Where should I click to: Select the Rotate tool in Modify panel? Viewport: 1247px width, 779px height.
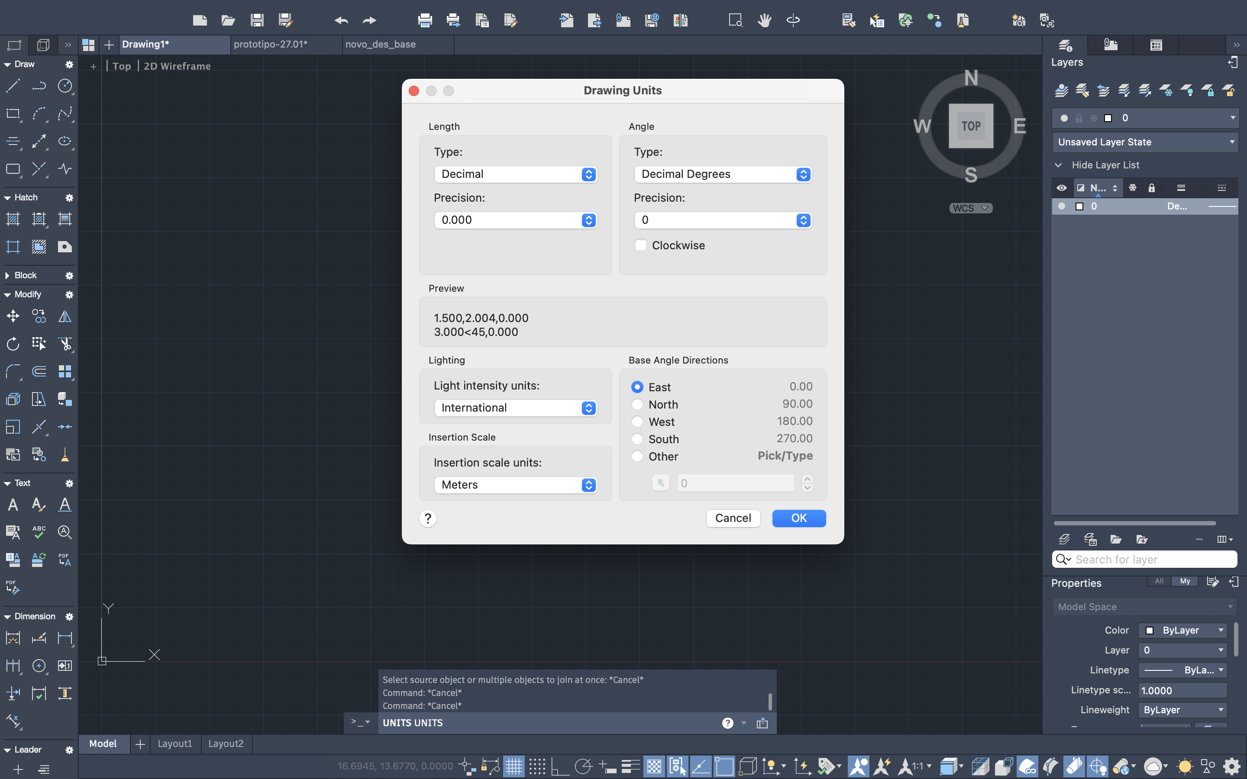(13, 344)
